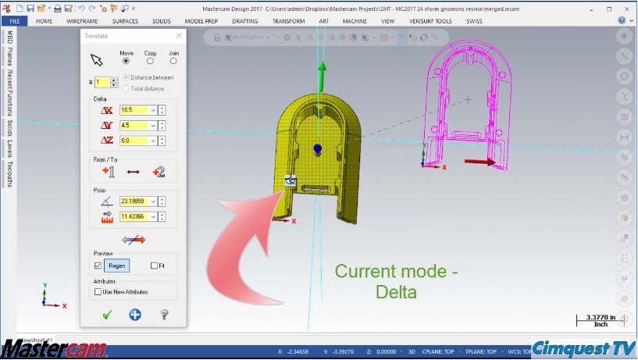Image resolution: width=638 pixels, height=360 pixels.
Task: Open the Polar distance 11.42366 dropdown
Action: pyautogui.click(x=153, y=216)
